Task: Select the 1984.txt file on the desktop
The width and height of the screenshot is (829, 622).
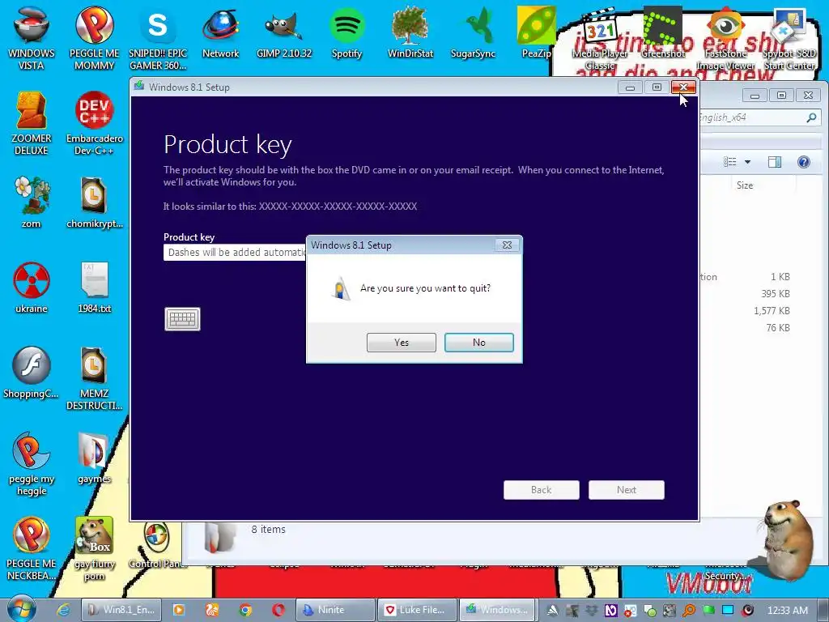Action: (x=94, y=288)
